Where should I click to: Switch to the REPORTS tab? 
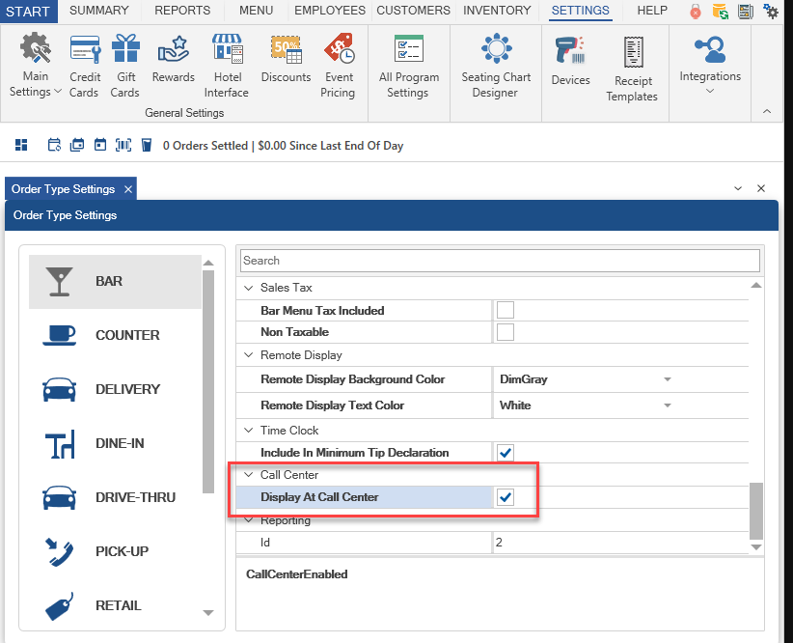[182, 11]
